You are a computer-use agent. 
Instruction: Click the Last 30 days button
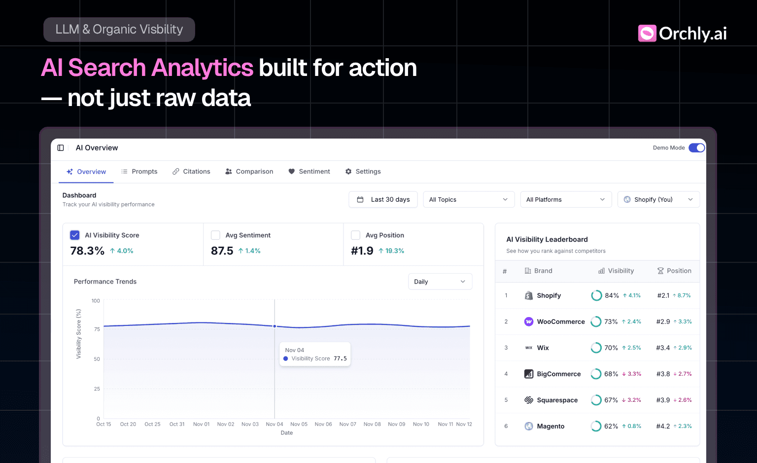[x=383, y=199]
